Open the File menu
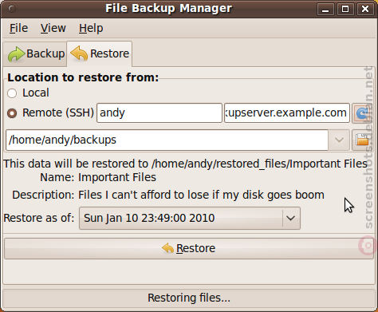Image resolution: width=378 pixels, height=312 pixels. coord(18,28)
